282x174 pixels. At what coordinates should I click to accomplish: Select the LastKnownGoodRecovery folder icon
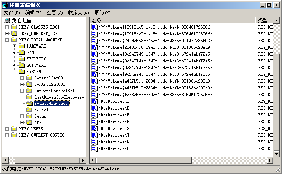[x=29, y=97]
